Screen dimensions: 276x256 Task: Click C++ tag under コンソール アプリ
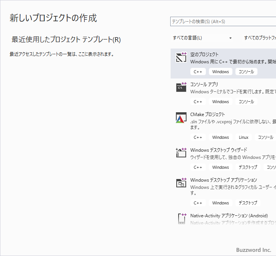click(198, 102)
